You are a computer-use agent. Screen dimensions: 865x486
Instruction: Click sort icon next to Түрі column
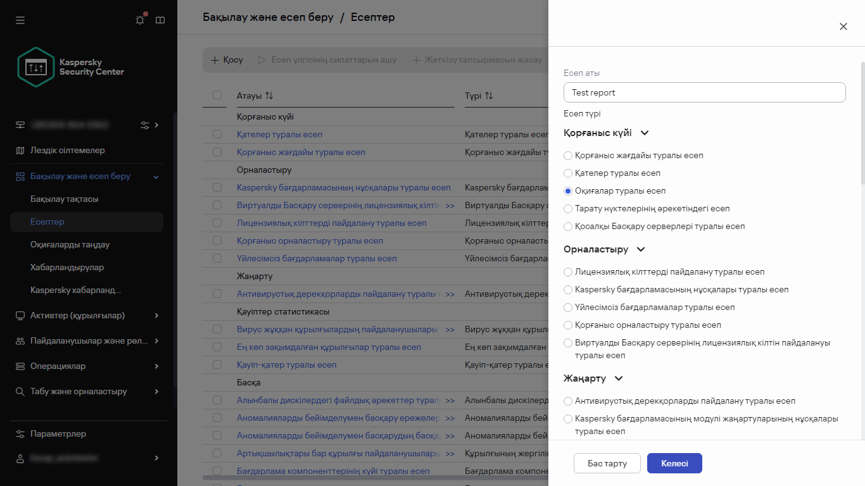tap(488, 96)
